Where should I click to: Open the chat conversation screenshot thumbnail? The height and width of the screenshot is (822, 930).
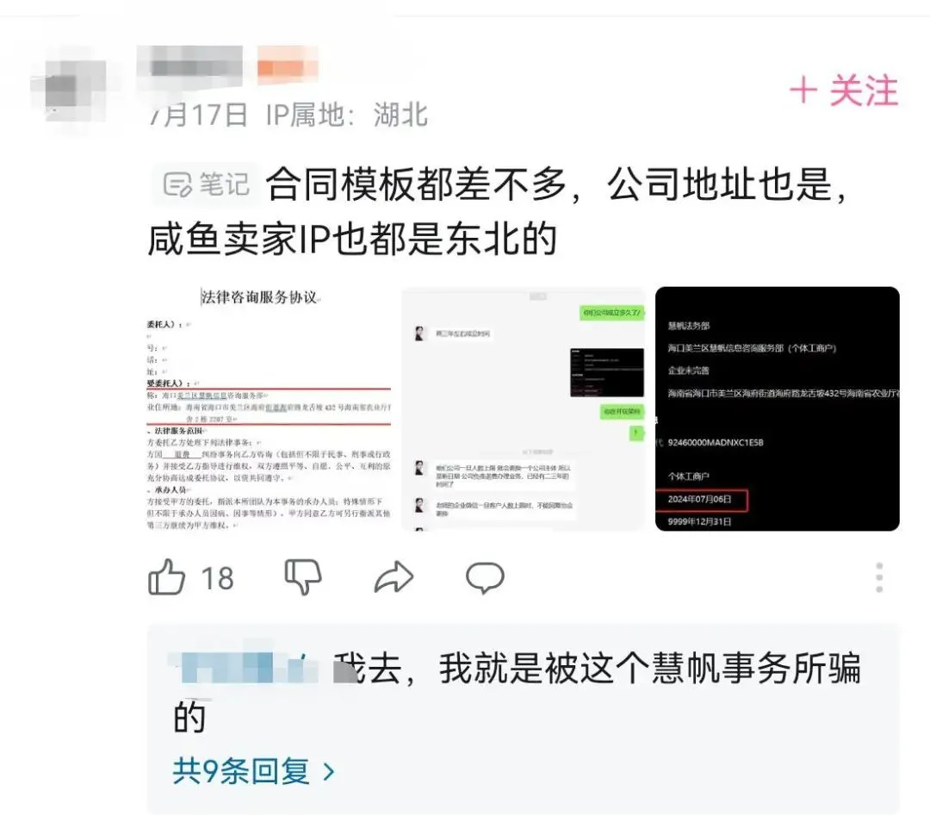pos(524,408)
